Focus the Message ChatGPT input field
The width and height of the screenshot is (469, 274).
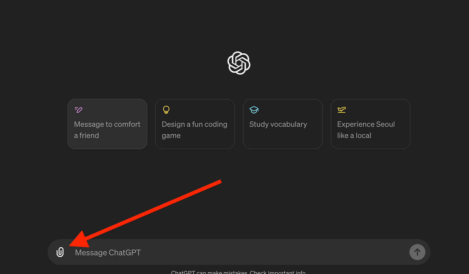coord(239,252)
